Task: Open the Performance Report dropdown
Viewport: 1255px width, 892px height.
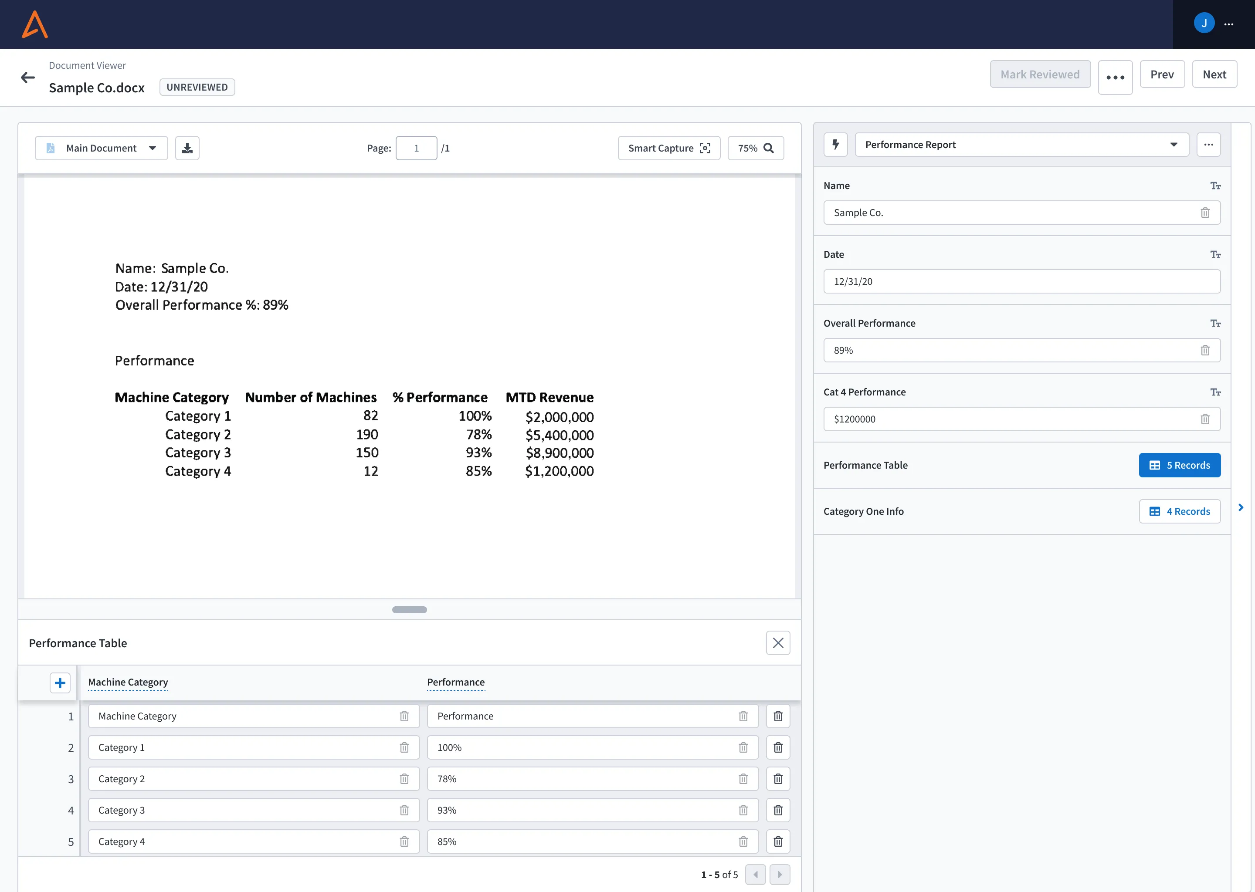Action: point(1022,145)
